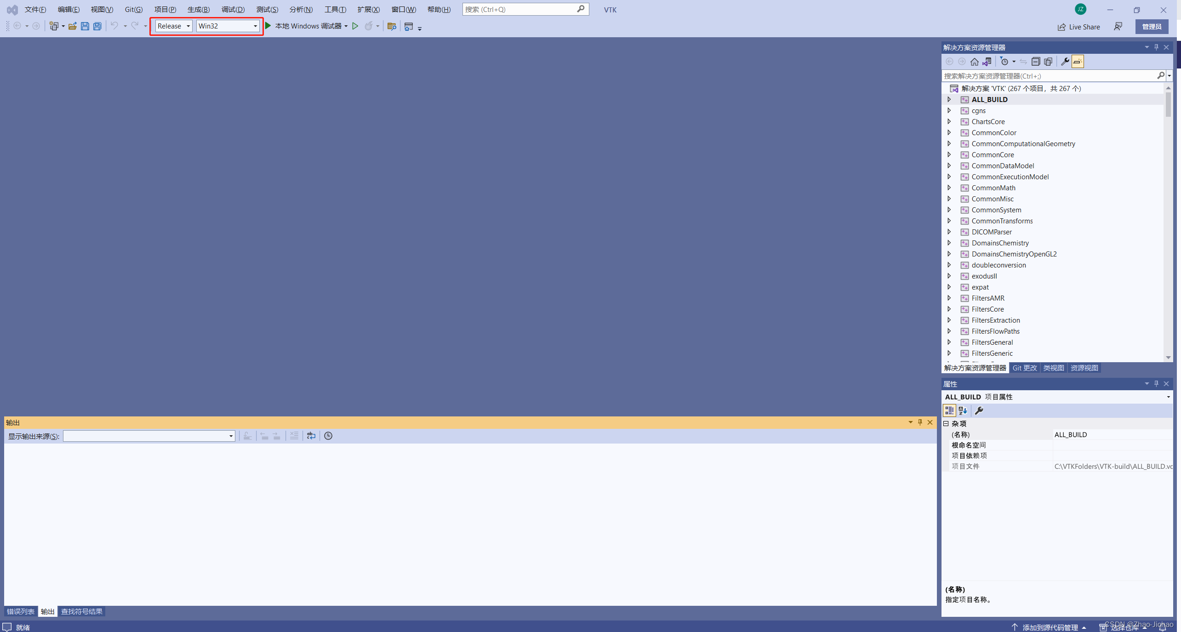Click the open file folder icon
The height and width of the screenshot is (632, 1181).
pos(72,26)
